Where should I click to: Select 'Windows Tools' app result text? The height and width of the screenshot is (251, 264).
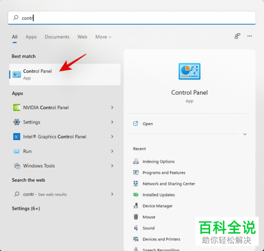click(x=39, y=166)
